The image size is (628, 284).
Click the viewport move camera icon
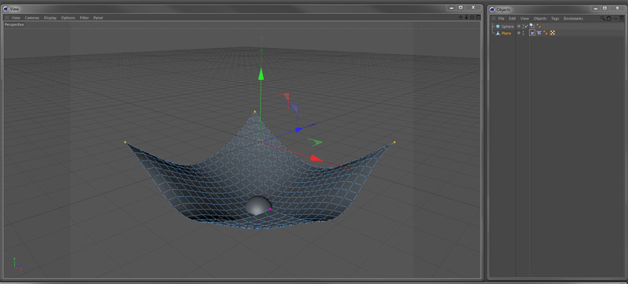pos(461,17)
